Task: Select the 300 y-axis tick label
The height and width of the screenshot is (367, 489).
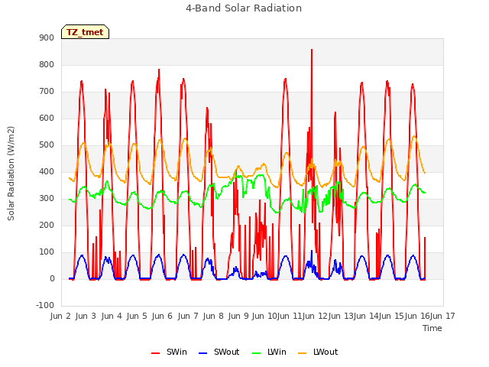Action: click(x=47, y=199)
